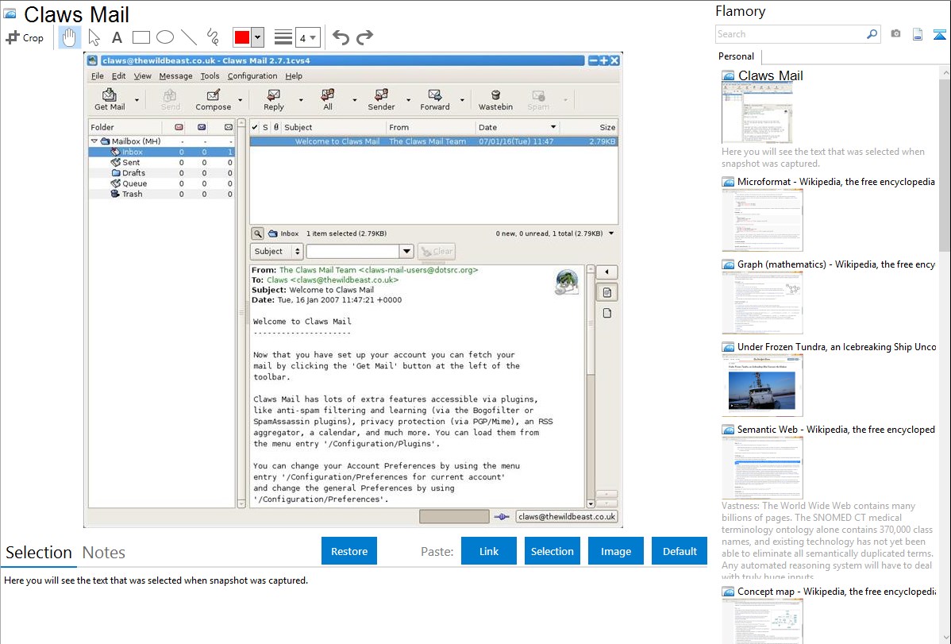The image size is (951, 644).
Task: Open the Configuration menu
Action: pyautogui.click(x=252, y=76)
